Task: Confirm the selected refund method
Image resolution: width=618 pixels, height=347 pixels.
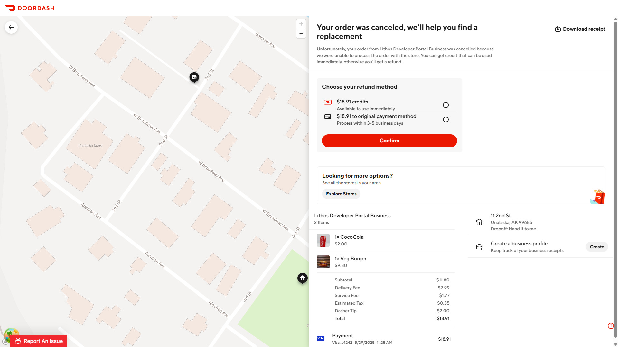Action: pos(389,141)
